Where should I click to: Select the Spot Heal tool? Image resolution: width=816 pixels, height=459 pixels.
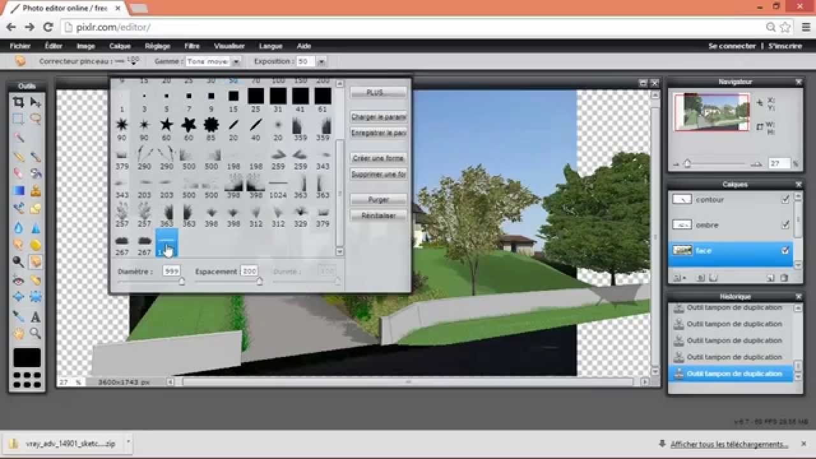pyautogui.click(x=36, y=280)
